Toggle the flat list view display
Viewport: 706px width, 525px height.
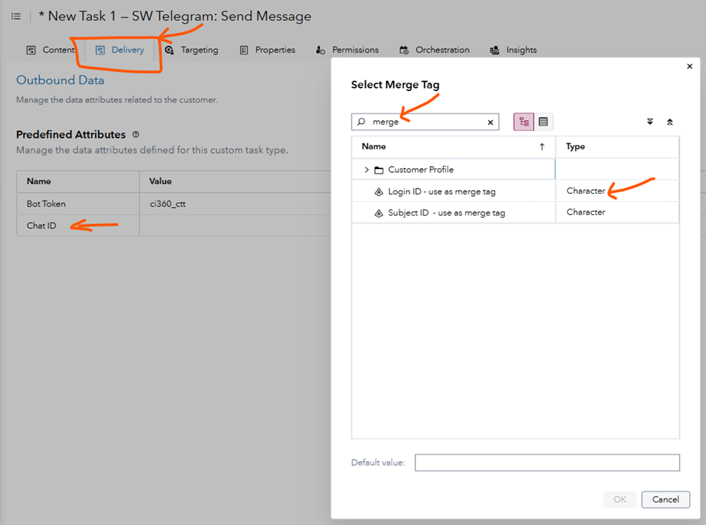542,121
